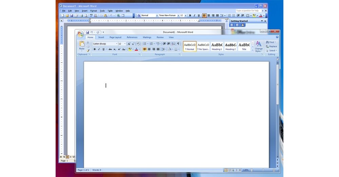Click the Bullets list icon in the ribbon
Screen dimensions: 339x177
coord(145,44)
